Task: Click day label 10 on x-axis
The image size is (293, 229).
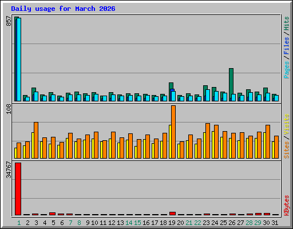Action: (x=94, y=223)
